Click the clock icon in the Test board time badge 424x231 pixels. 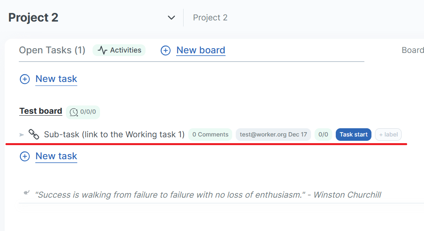point(74,112)
